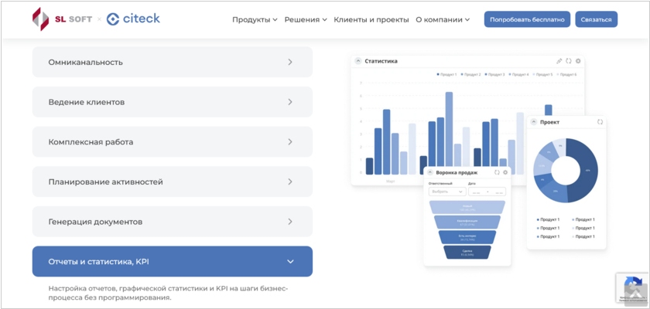The image size is (650, 309).
Task: Expand the Ведение клиентов section
Action: (172, 102)
